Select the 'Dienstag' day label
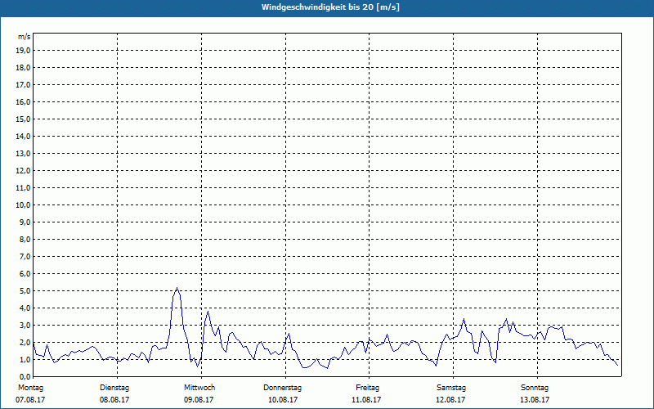 114,388
